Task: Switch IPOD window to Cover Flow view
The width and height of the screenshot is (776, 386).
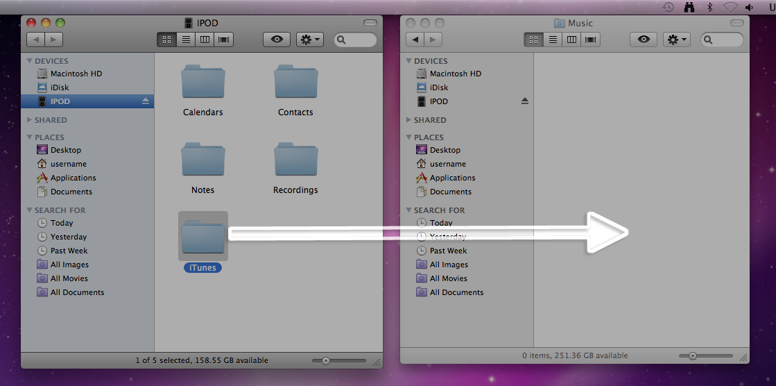Action: click(x=224, y=40)
